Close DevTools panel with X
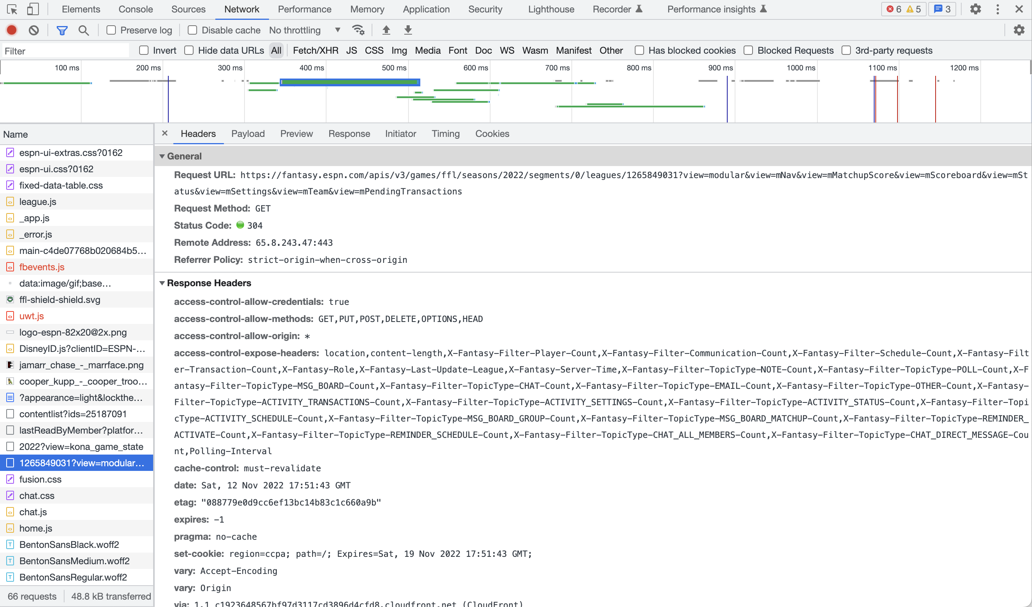This screenshot has height=607, width=1032. coord(1019,9)
